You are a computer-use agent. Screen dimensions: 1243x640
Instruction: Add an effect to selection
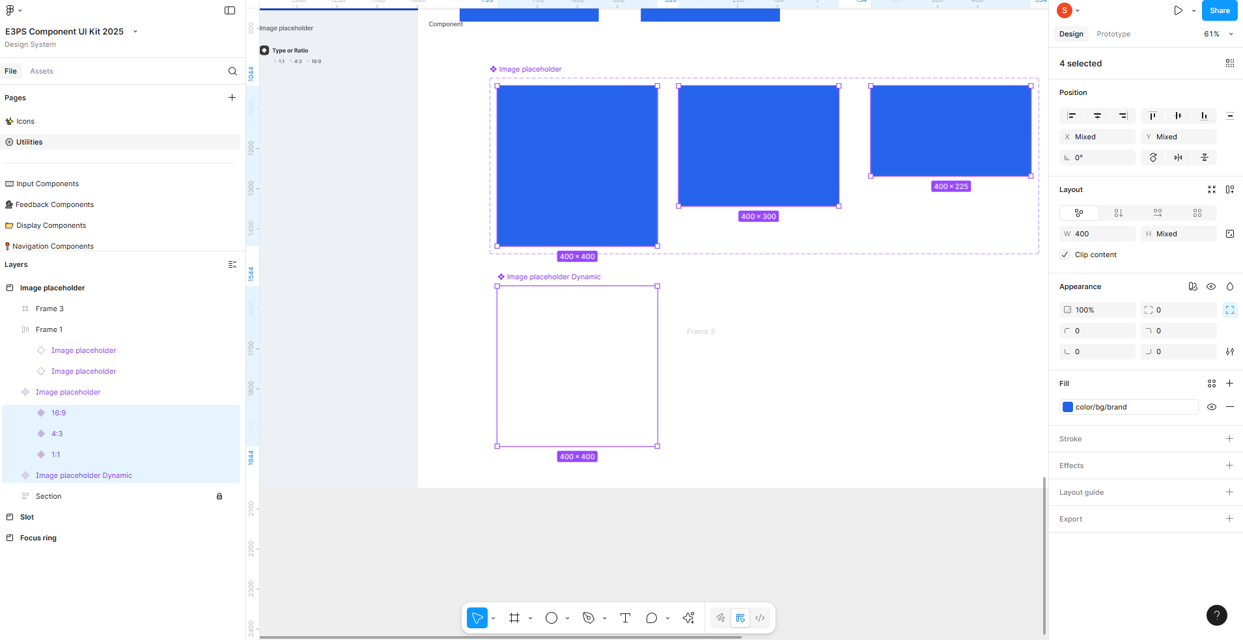click(1229, 466)
